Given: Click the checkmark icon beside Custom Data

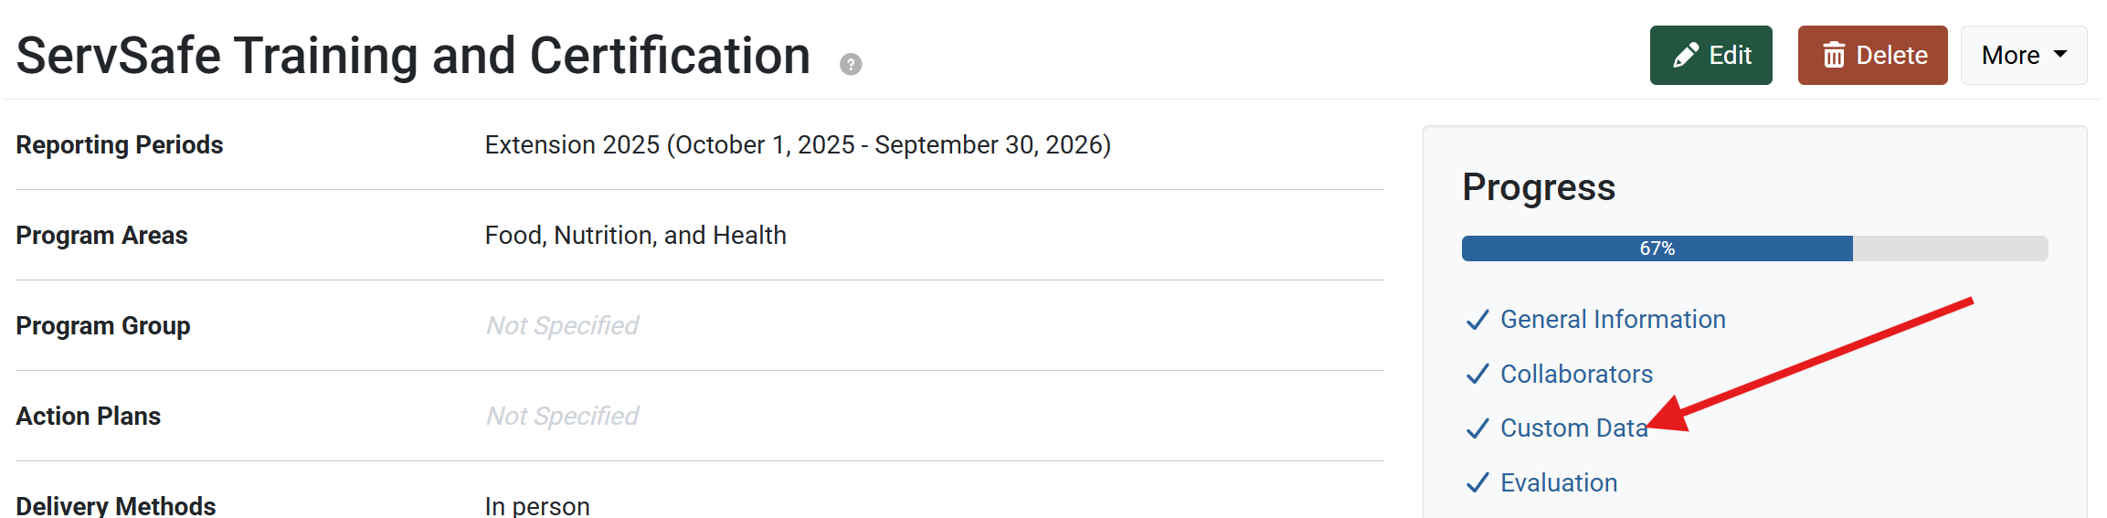Looking at the screenshot, I should pyautogui.click(x=1477, y=428).
